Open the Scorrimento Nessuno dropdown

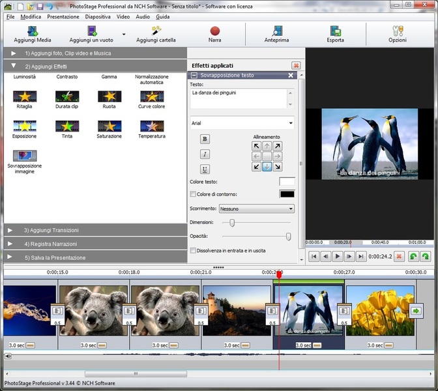coord(256,209)
